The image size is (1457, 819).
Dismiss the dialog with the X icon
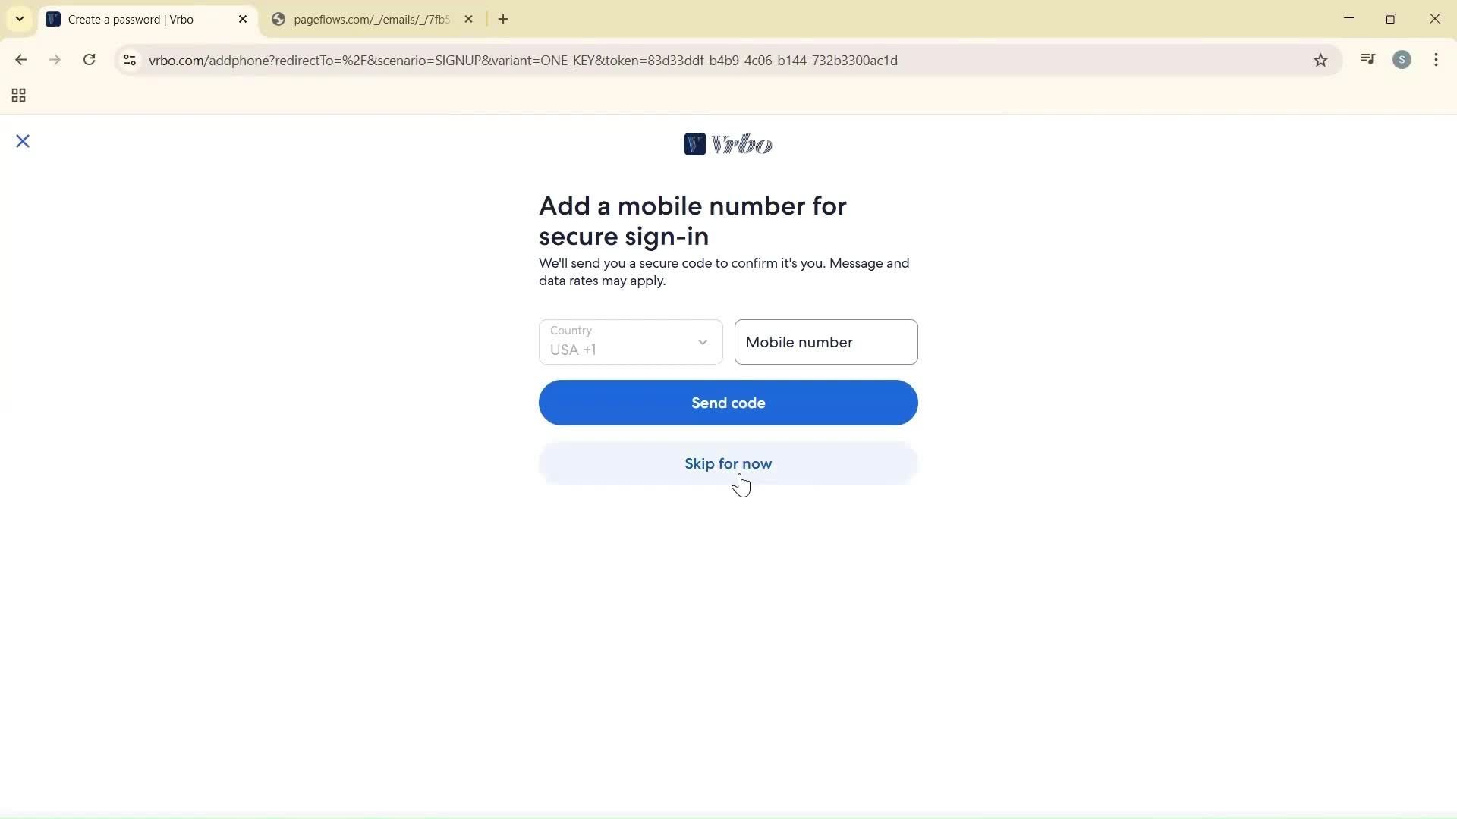(23, 141)
